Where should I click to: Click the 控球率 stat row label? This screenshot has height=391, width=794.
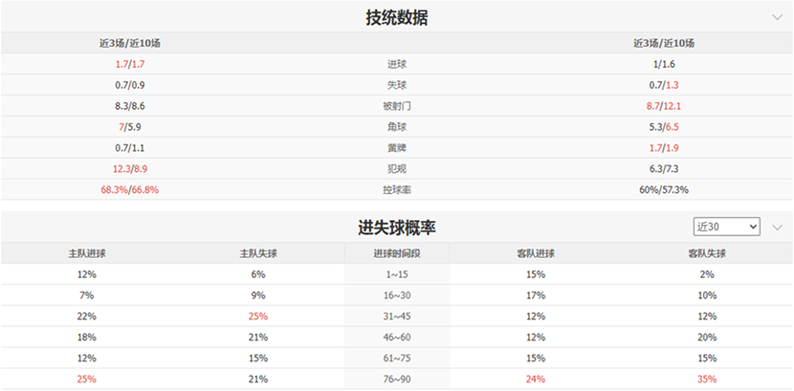396,190
